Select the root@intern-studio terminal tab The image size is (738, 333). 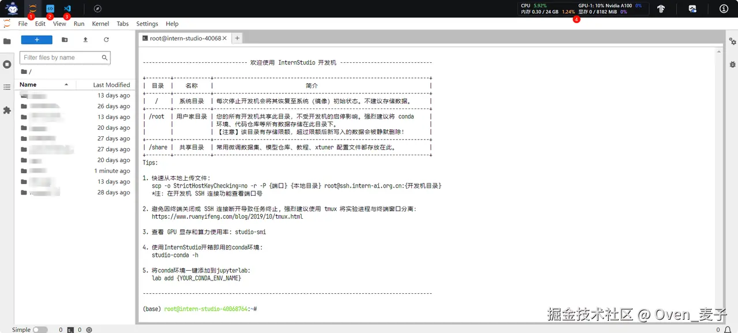tap(184, 38)
